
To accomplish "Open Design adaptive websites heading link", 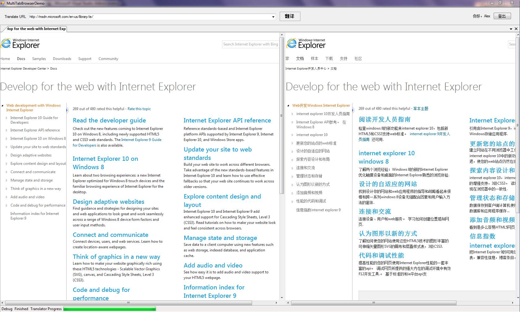I will point(108,202).
